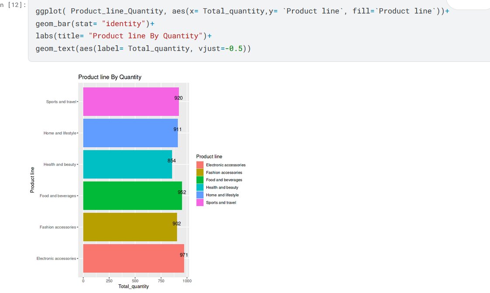Click the Sports and travel magenta bar
The image size is (490, 293).
click(131, 101)
